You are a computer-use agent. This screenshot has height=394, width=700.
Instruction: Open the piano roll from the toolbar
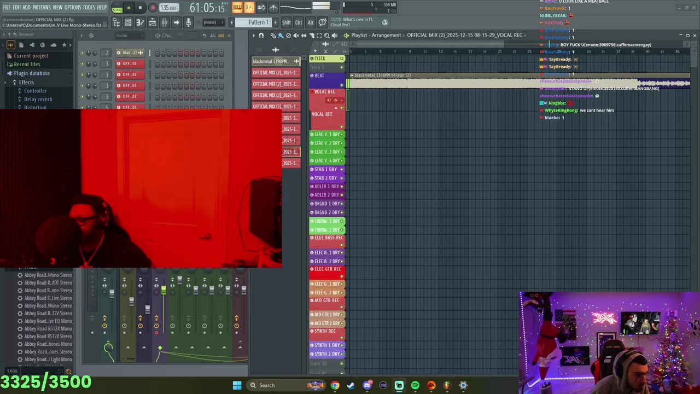tap(141, 22)
